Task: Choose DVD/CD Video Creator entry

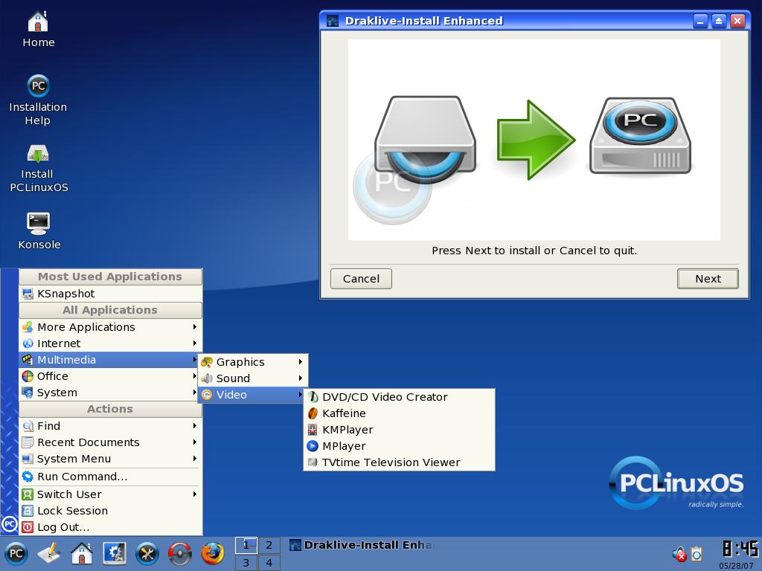Action: 399,397
